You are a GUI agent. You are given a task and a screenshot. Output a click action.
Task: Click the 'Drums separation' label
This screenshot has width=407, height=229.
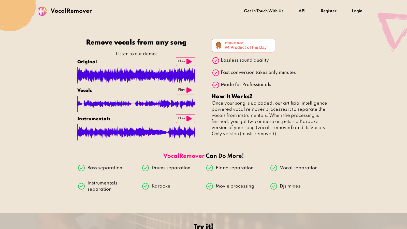171,168
